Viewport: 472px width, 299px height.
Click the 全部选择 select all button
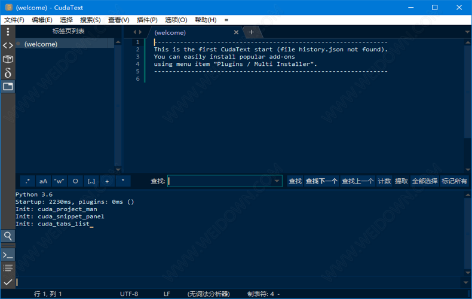coord(424,181)
